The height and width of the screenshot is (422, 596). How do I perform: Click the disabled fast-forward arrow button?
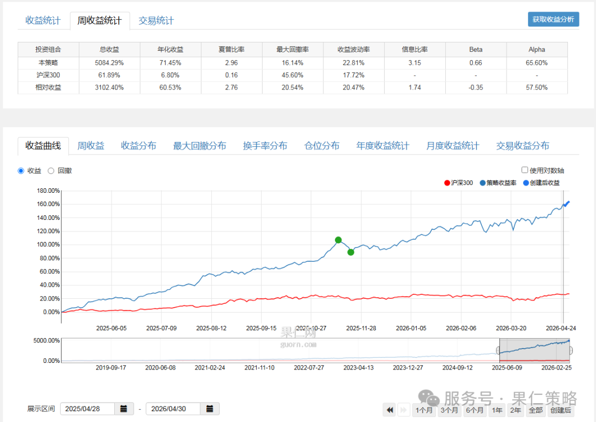coord(403,410)
